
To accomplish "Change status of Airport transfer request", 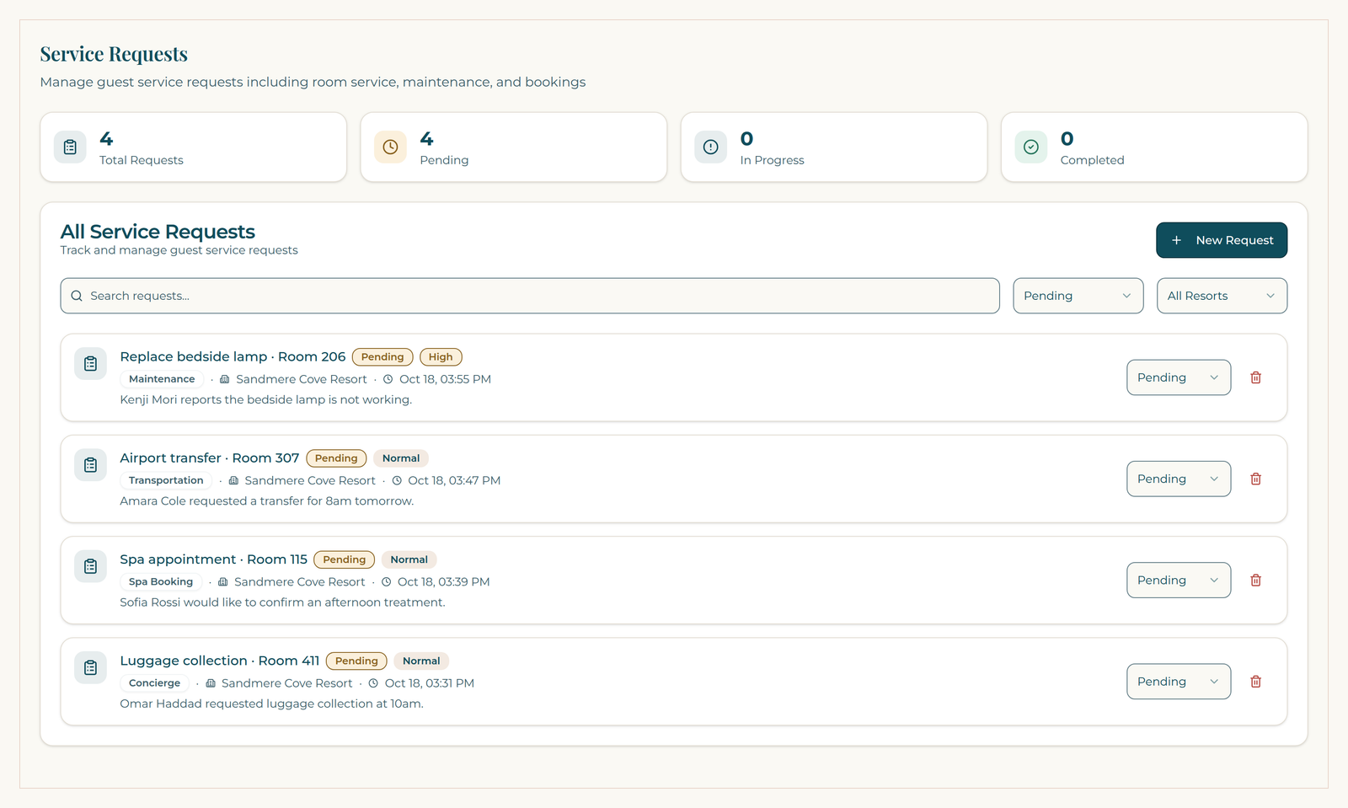I will [x=1179, y=479].
